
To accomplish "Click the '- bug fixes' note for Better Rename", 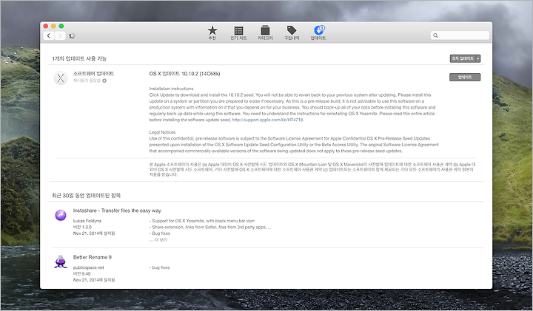I will point(159,267).
